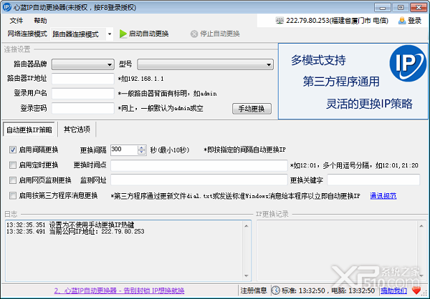Focus the 更换间隔 value field

pos(124,150)
